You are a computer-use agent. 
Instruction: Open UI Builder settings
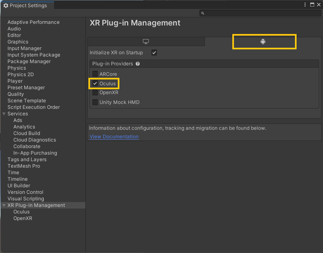19,186
